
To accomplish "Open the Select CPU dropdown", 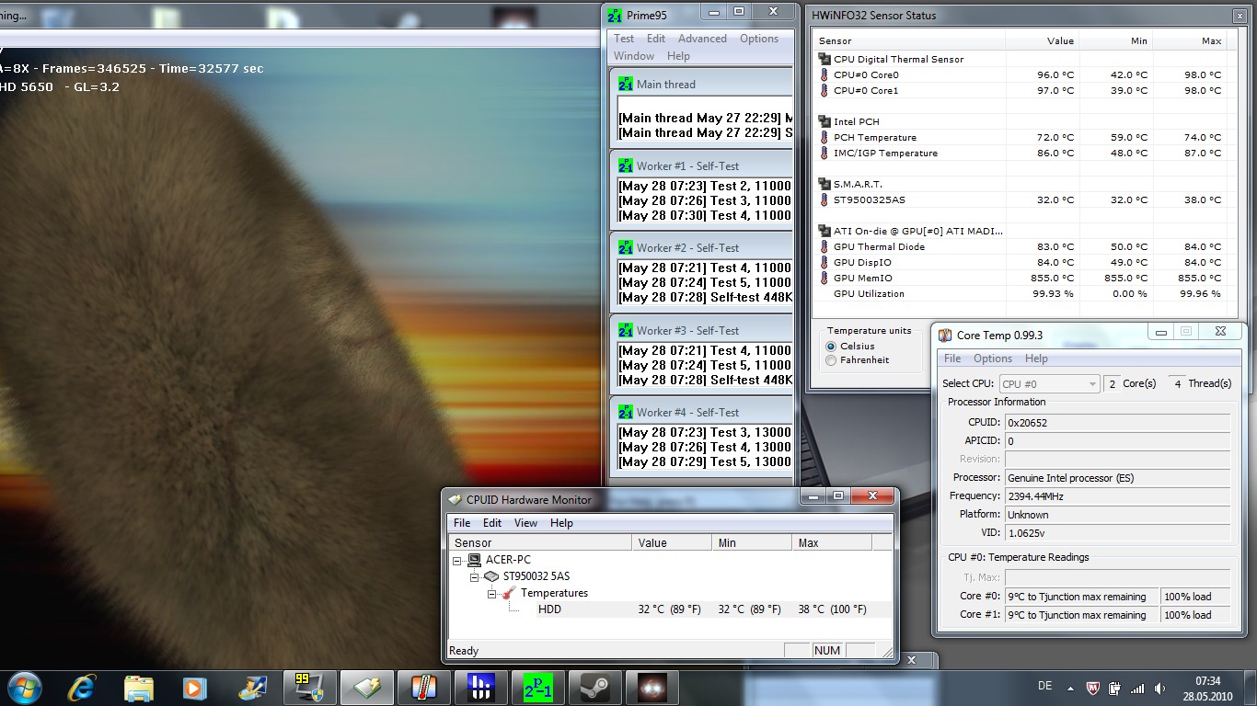I will (1049, 383).
